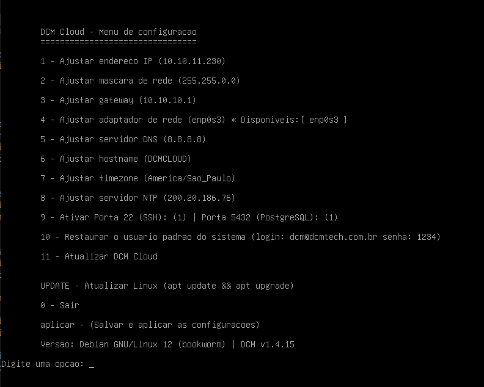Click the DCM Cloud menu title
The width and height of the screenshot is (484, 387).
[119, 32]
